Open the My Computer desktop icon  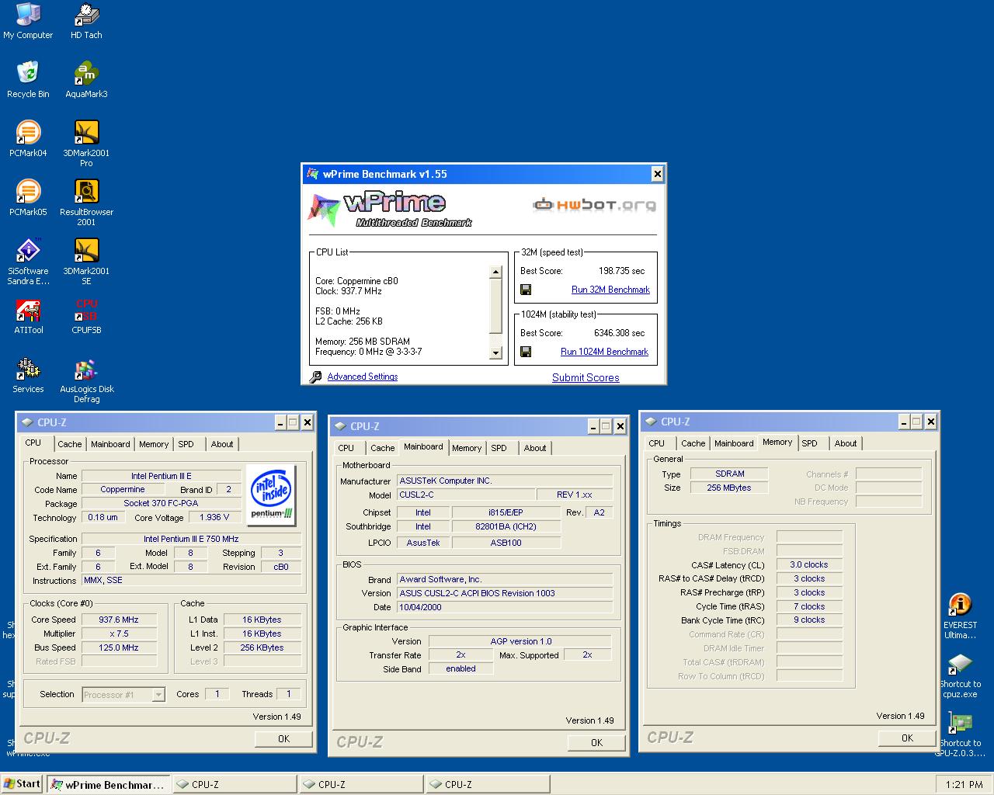coord(28,21)
